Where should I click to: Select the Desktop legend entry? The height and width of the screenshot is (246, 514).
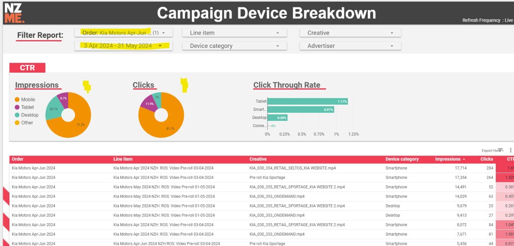(x=26, y=115)
